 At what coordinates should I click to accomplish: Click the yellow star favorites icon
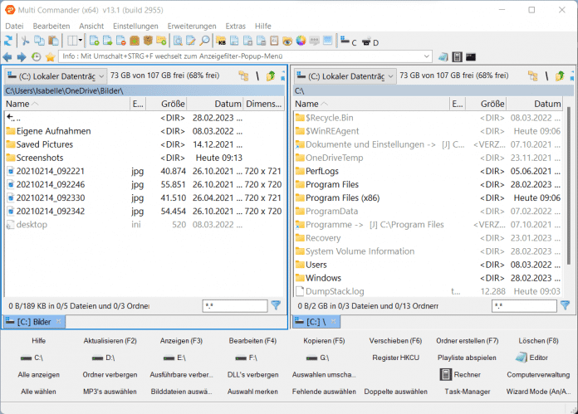[x=50, y=56]
